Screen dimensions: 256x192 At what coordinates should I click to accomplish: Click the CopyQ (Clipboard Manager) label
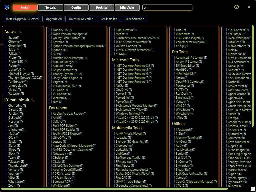[x=194, y=182]
